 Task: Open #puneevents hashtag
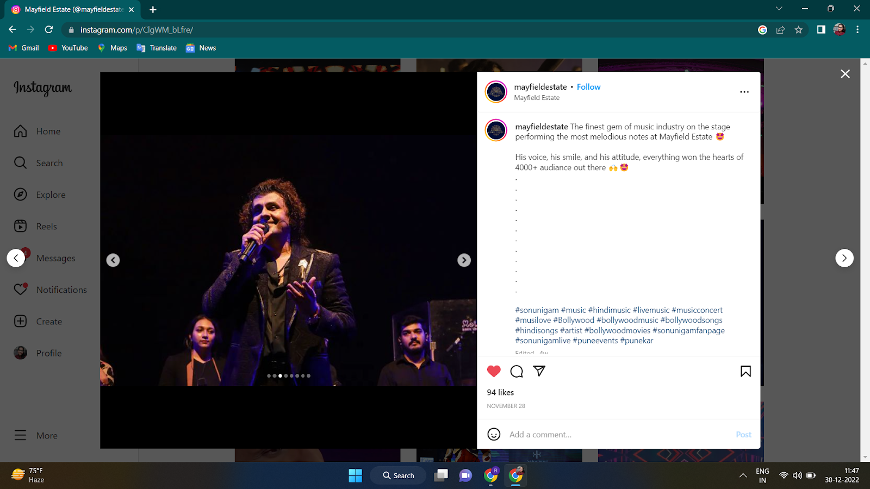pyautogui.click(x=595, y=341)
